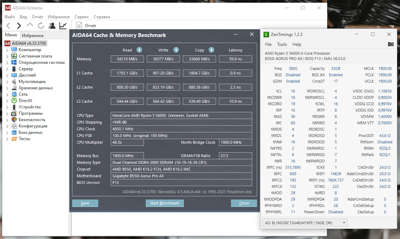Open the ZenTimings Tools menu
Image resolution: width=400 pixels, height=239 pixels.
282,44
